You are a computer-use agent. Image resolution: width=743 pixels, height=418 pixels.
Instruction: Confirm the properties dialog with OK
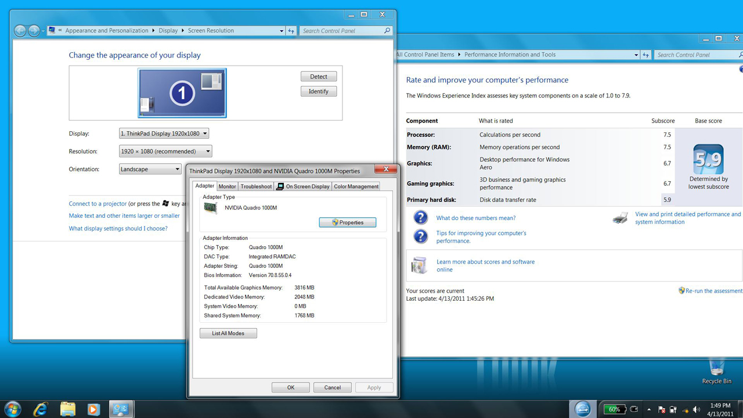tap(291, 387)
